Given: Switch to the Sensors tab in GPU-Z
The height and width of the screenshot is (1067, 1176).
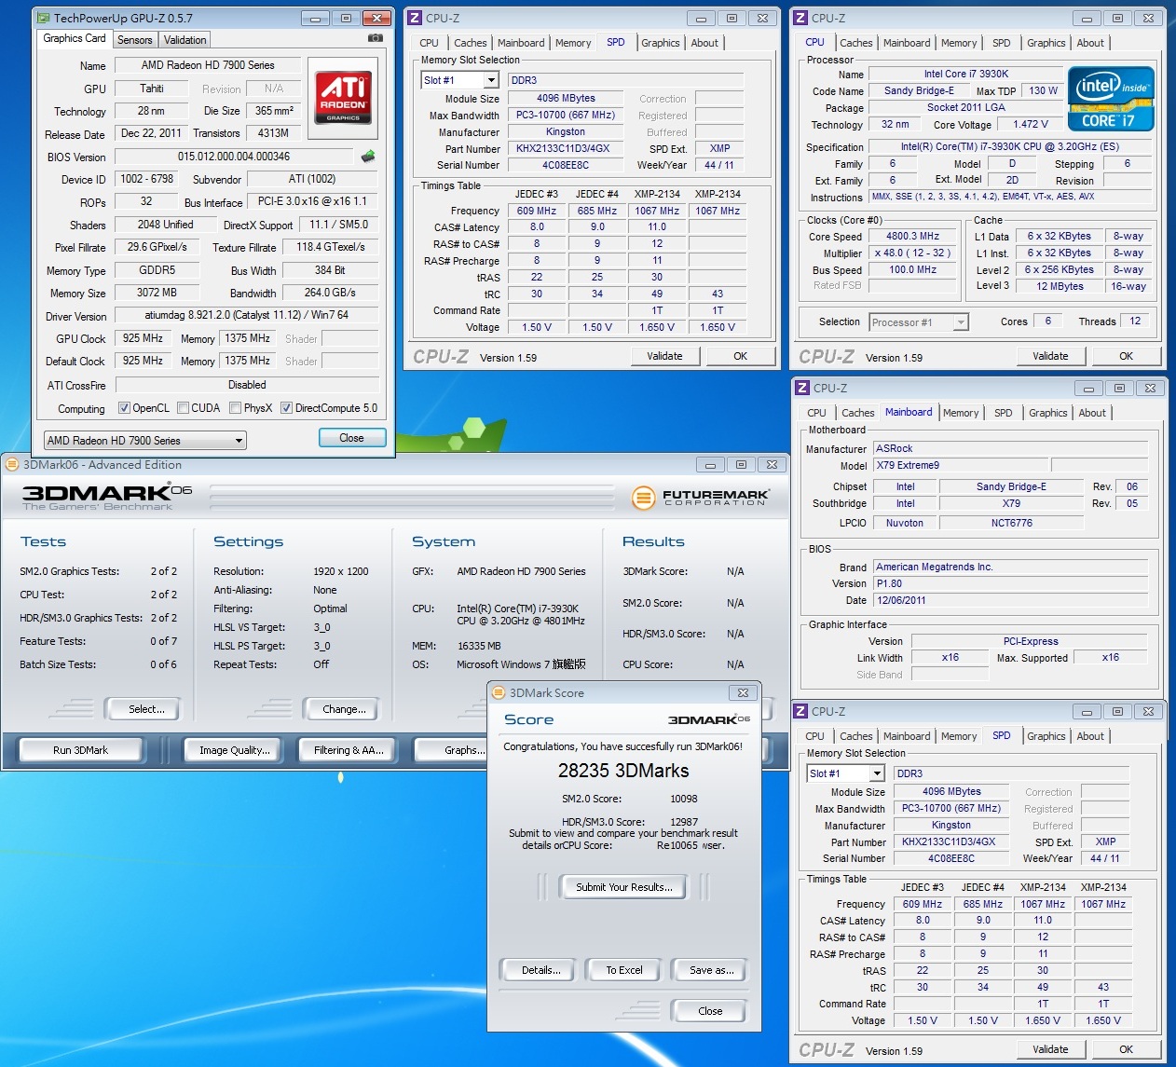Looking at the screenshot, I should 135,40.
